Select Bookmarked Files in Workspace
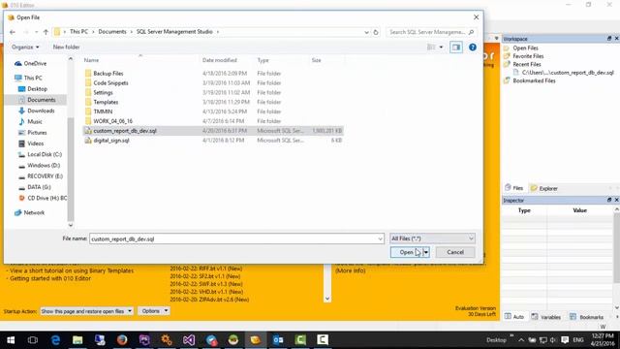The width and height of the screenshot is (620, 349). (x=534, y=80)
